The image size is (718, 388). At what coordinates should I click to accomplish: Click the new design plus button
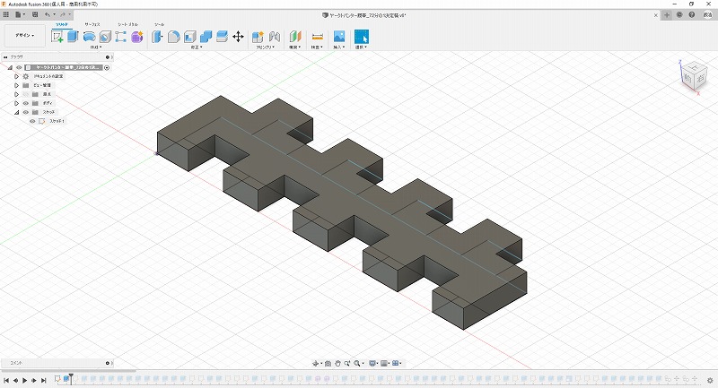667,15
